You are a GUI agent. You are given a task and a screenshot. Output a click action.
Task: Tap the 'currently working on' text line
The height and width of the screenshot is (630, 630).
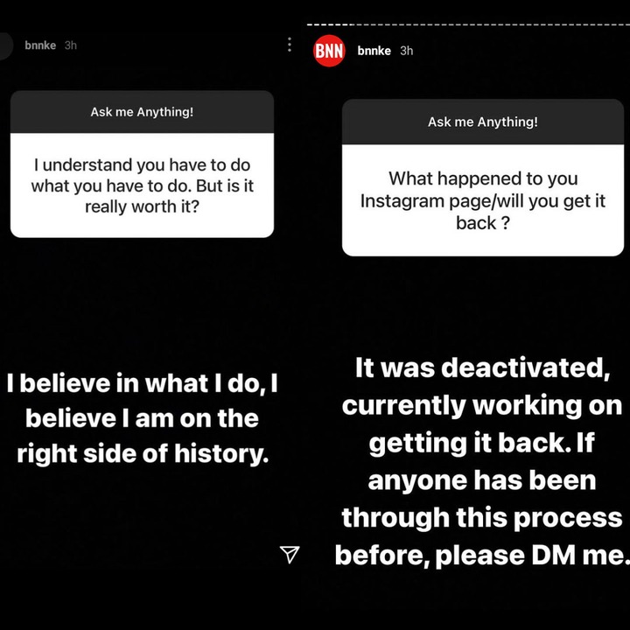(482, 405)
